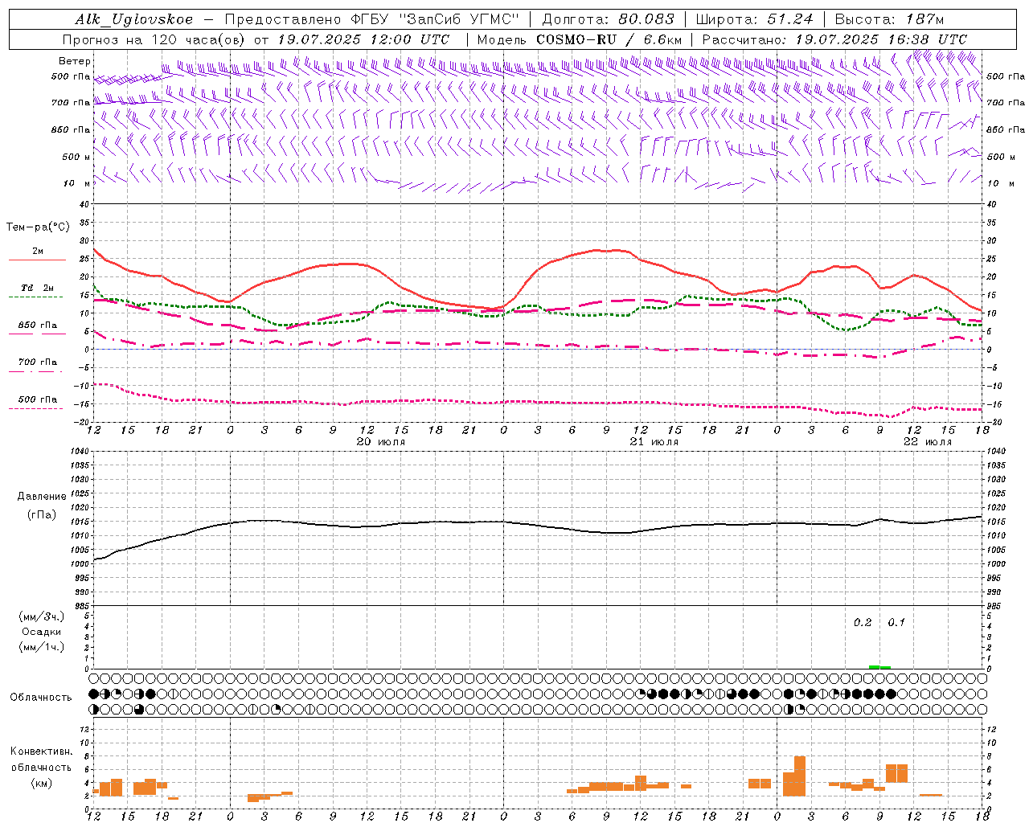Viewport: 1029px width, 823px height.
Task: Click the Ветер panel label
Action: pyautogui.click(x=75, y=61)
